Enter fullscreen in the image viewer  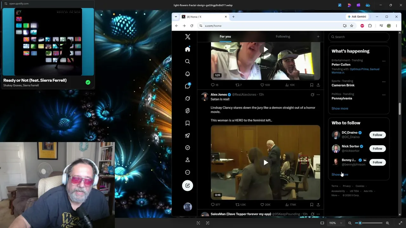(x=400, y=223)
